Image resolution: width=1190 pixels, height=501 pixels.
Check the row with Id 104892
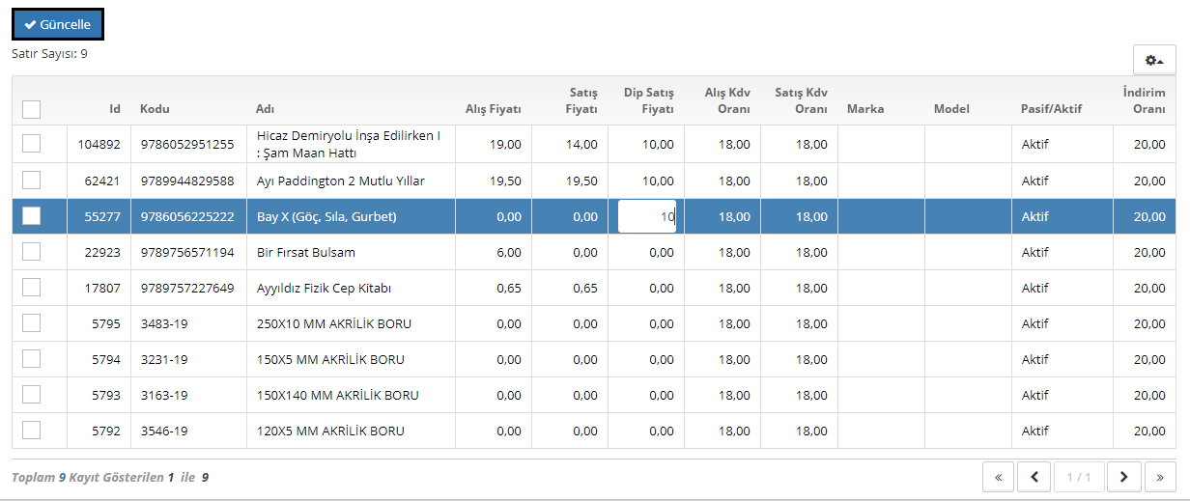(32, 144)
